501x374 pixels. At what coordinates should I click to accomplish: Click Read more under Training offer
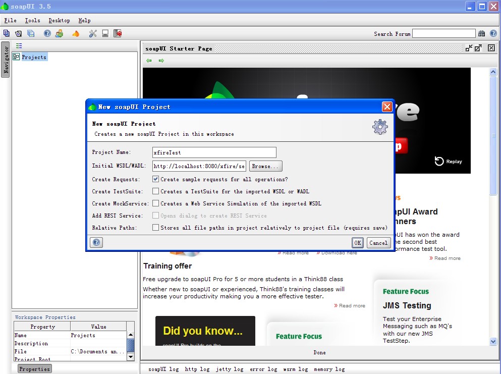(x=350, y=305)
